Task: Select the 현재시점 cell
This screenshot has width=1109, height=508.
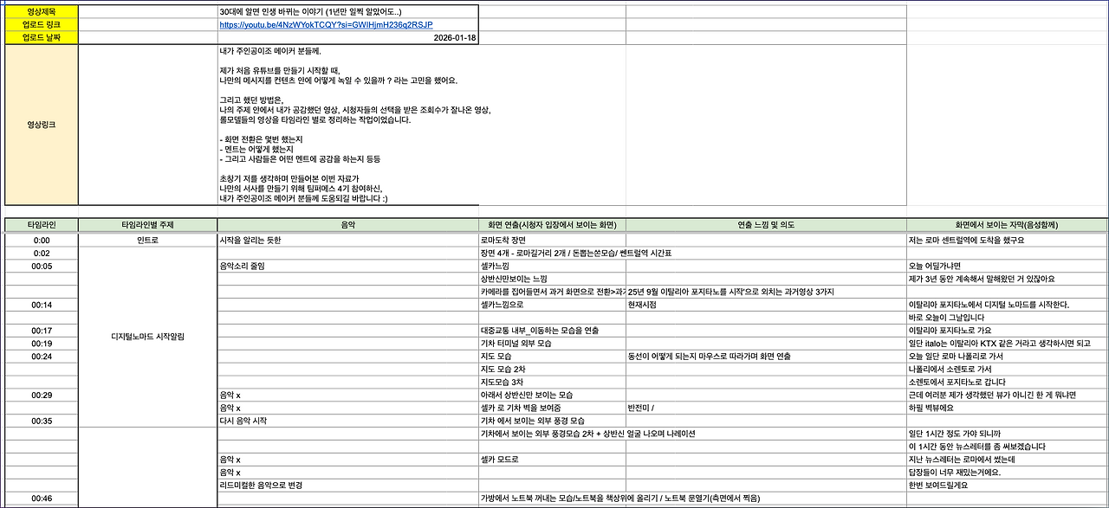Action: (x=766, y=305)
